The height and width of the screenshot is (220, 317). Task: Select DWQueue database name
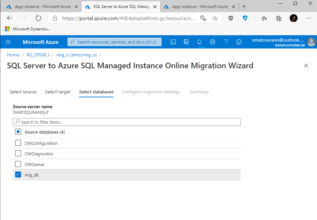(x=34, y=165)
